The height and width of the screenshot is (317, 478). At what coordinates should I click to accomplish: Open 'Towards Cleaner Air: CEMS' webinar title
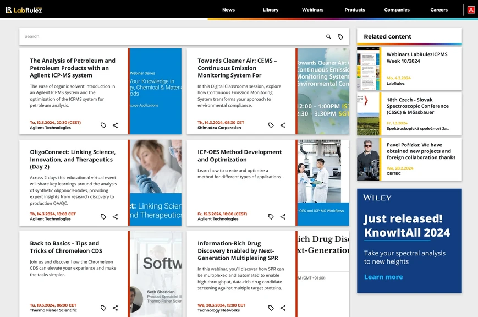pos(237,68)
